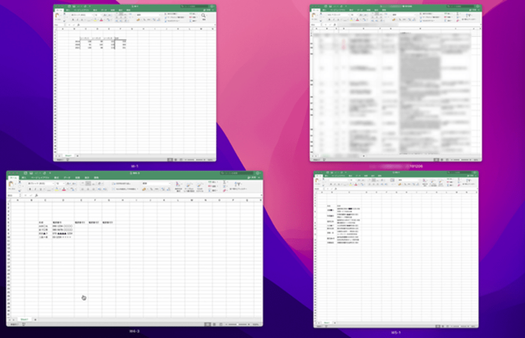525x338 pixels.
Task: Open Cell Styles in the wide phone-list window
Action: (200, 187)
